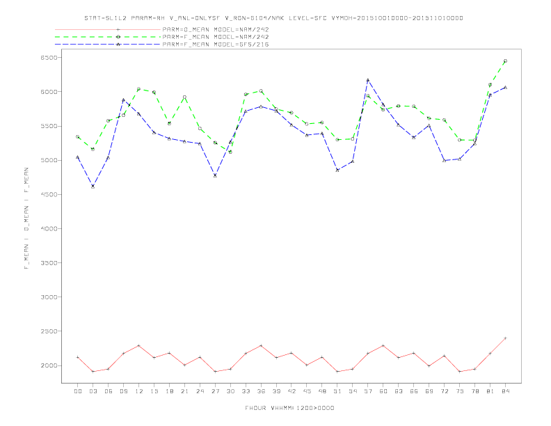
Task: Click y-axis tick label 4000
Action: coord(49,228)
